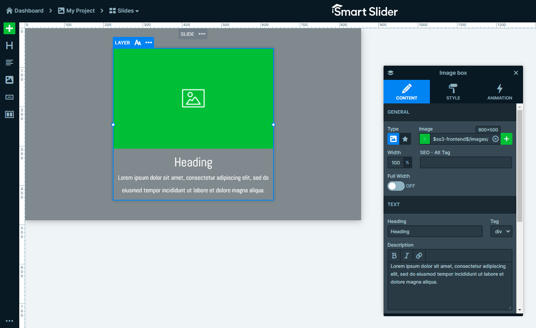Go to Dashboard via breadcrumb
The height and width of the screenshot is (328, 536).
click(25, 11)
